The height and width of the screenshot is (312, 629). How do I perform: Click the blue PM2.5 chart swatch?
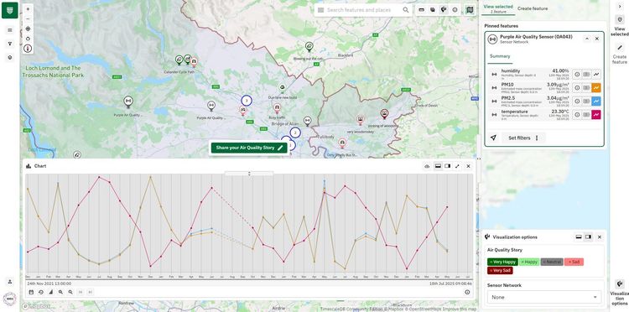point(596,101)
